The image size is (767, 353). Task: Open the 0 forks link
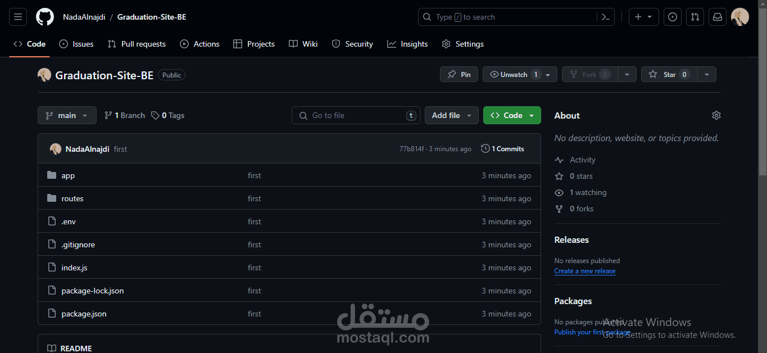582,209
